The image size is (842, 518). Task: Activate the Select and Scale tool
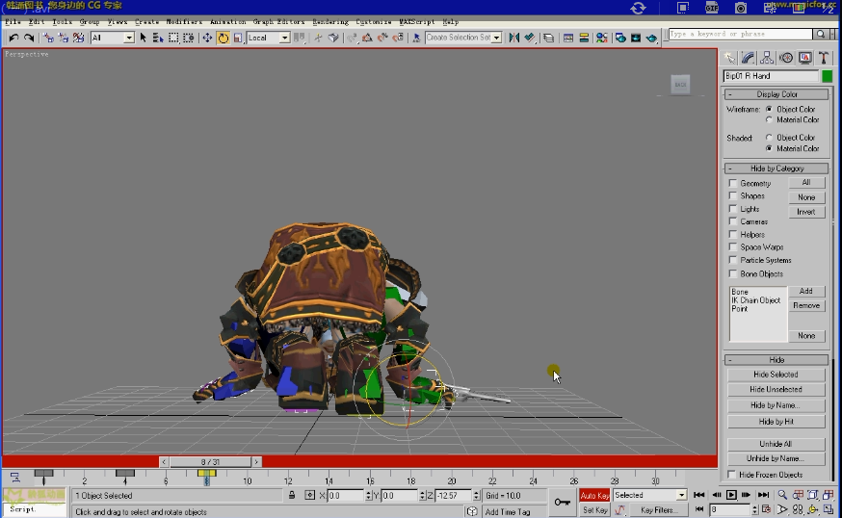coord(238,38)
